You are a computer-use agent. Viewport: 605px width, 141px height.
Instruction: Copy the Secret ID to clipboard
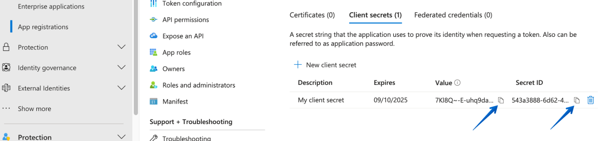(577, 100)
